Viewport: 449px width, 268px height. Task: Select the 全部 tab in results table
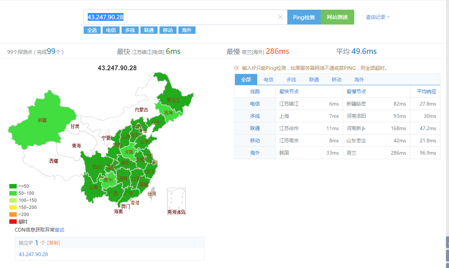pyautogui.click(x=246, y=80)
